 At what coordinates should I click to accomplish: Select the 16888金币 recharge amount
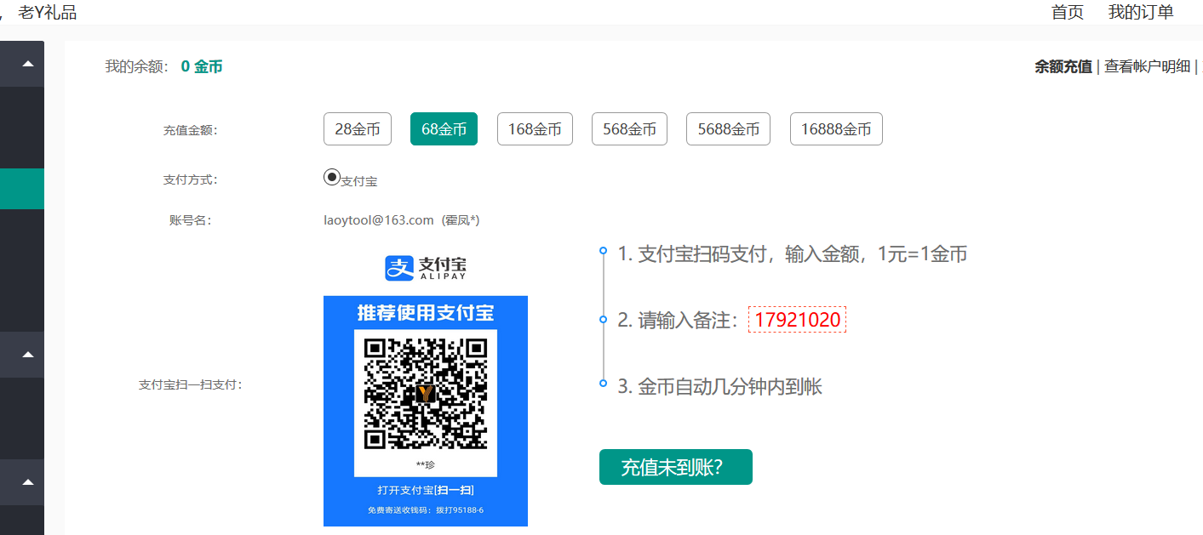[x=836, y=129]
